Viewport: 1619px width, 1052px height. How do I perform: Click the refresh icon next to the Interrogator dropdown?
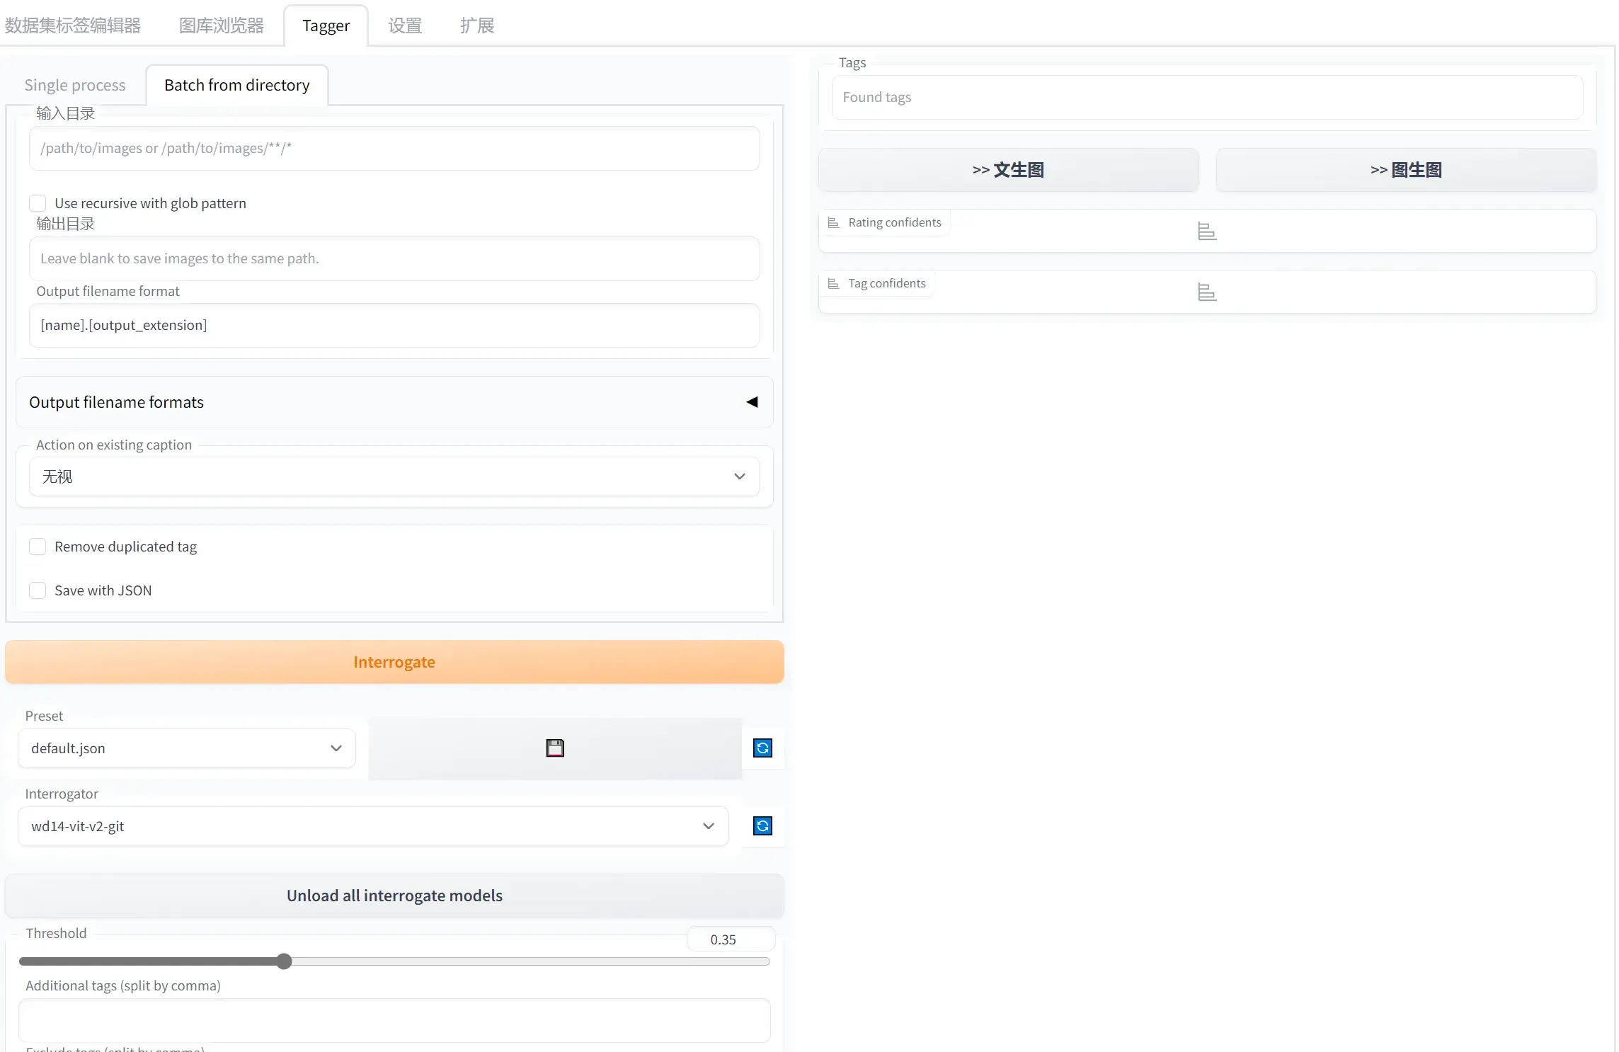(762, 826)
